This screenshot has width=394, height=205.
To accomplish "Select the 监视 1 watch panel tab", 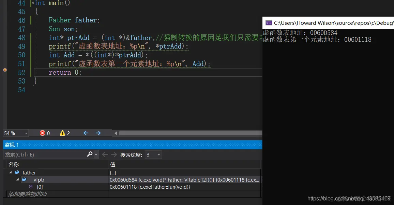I will pyautogui.click(x=12, y=145).
